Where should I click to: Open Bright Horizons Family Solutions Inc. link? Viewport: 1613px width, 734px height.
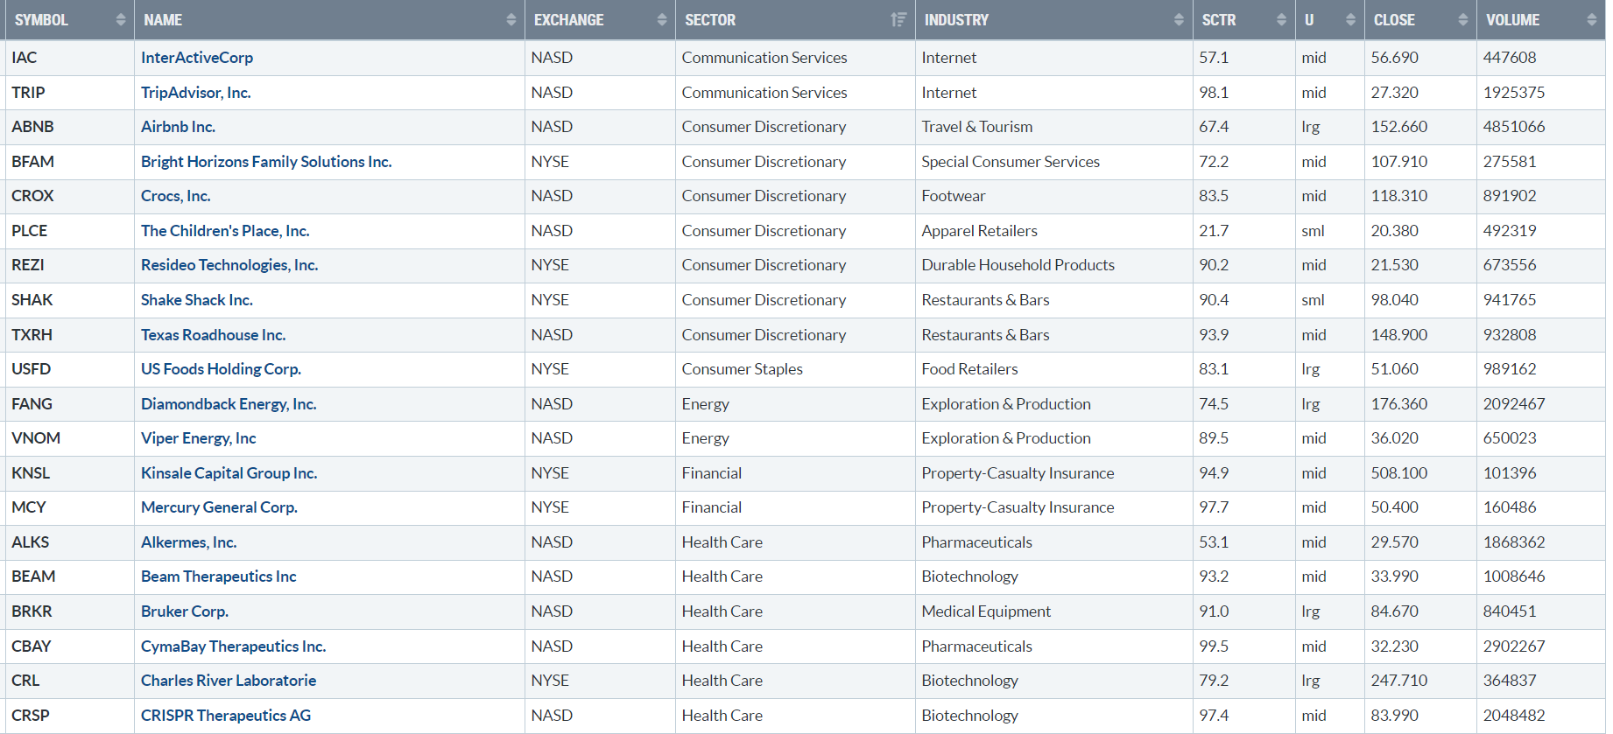(x=266, y=162)
